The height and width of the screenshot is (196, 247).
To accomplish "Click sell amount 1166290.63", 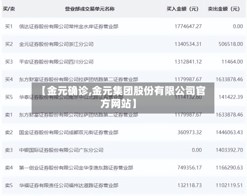I will [229, 168].
